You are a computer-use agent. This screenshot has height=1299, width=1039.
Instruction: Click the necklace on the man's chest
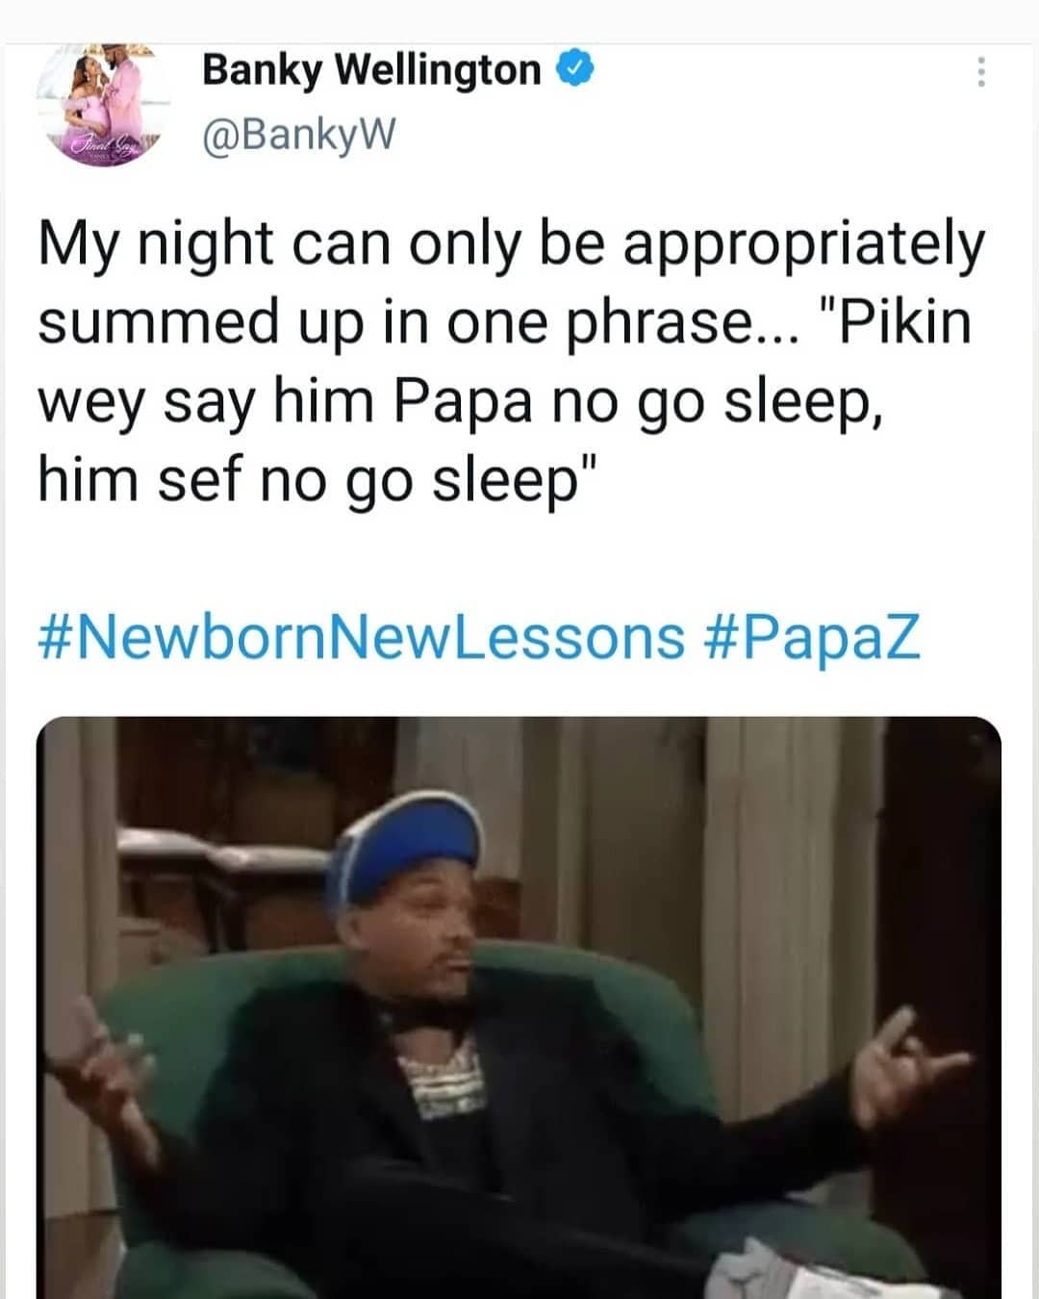click(x=447, y=1082)
